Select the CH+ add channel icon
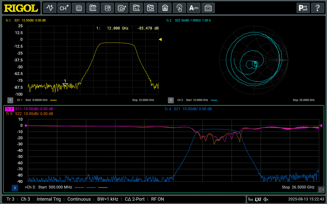Image resolution: width=327 pixels, height=204 pixels. 64,8
